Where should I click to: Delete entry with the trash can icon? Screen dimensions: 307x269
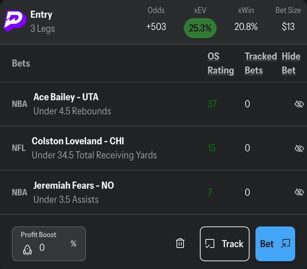point(180,243)
